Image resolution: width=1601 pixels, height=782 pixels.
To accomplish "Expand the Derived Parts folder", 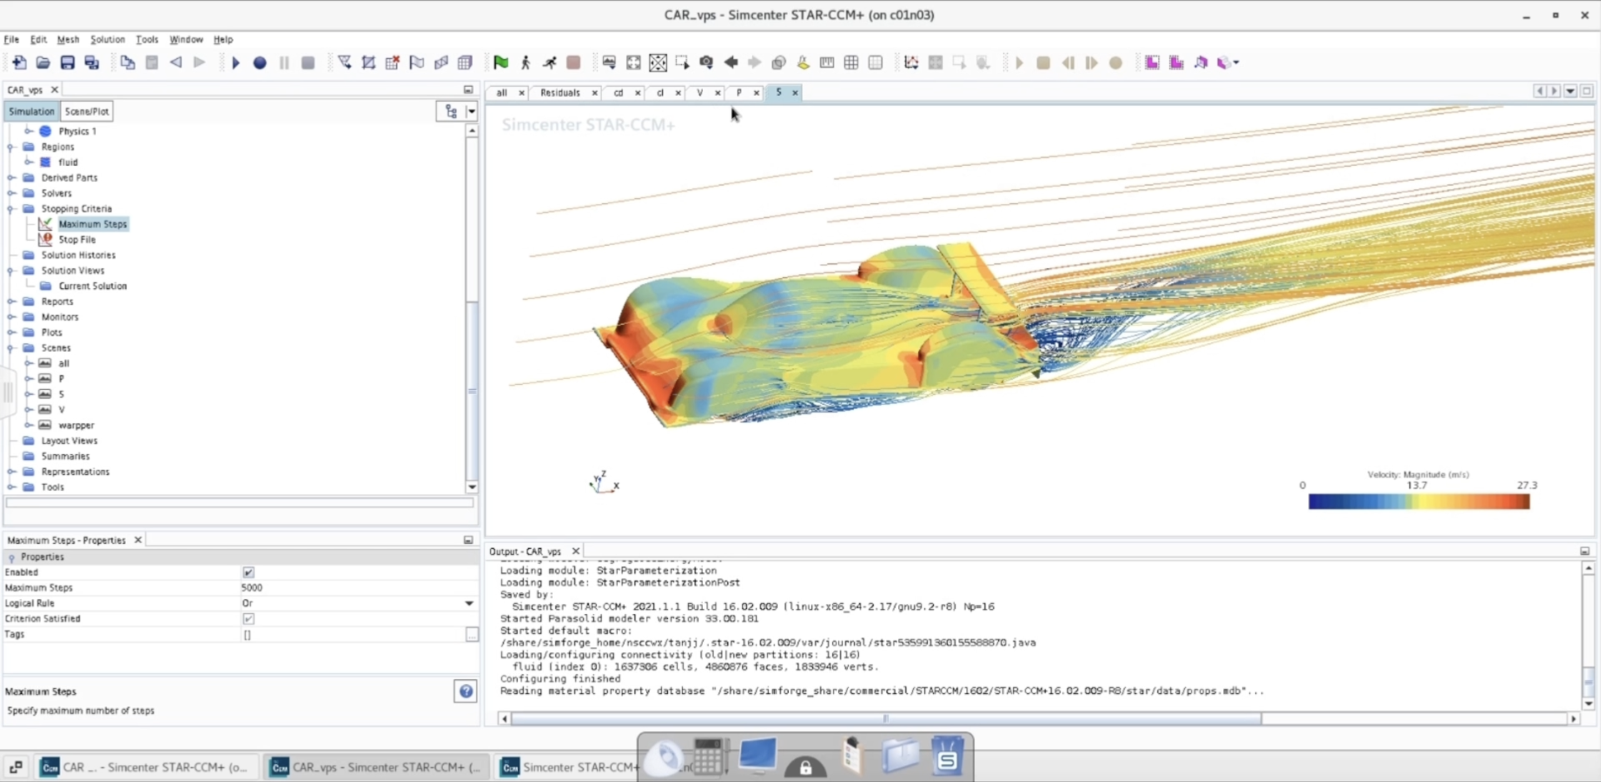I will (x=11, y=178).
